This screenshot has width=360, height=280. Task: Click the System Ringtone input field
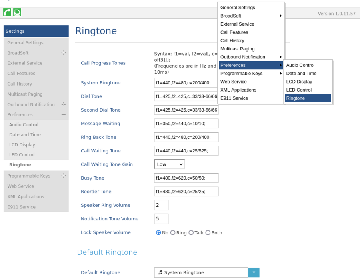tap(186, 83)
